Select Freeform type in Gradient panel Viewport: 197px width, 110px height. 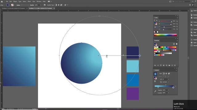tap(169, 74)
